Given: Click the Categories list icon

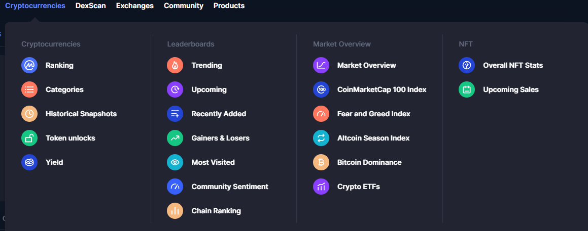Looking at the screenshot, I should coord(29,89).
